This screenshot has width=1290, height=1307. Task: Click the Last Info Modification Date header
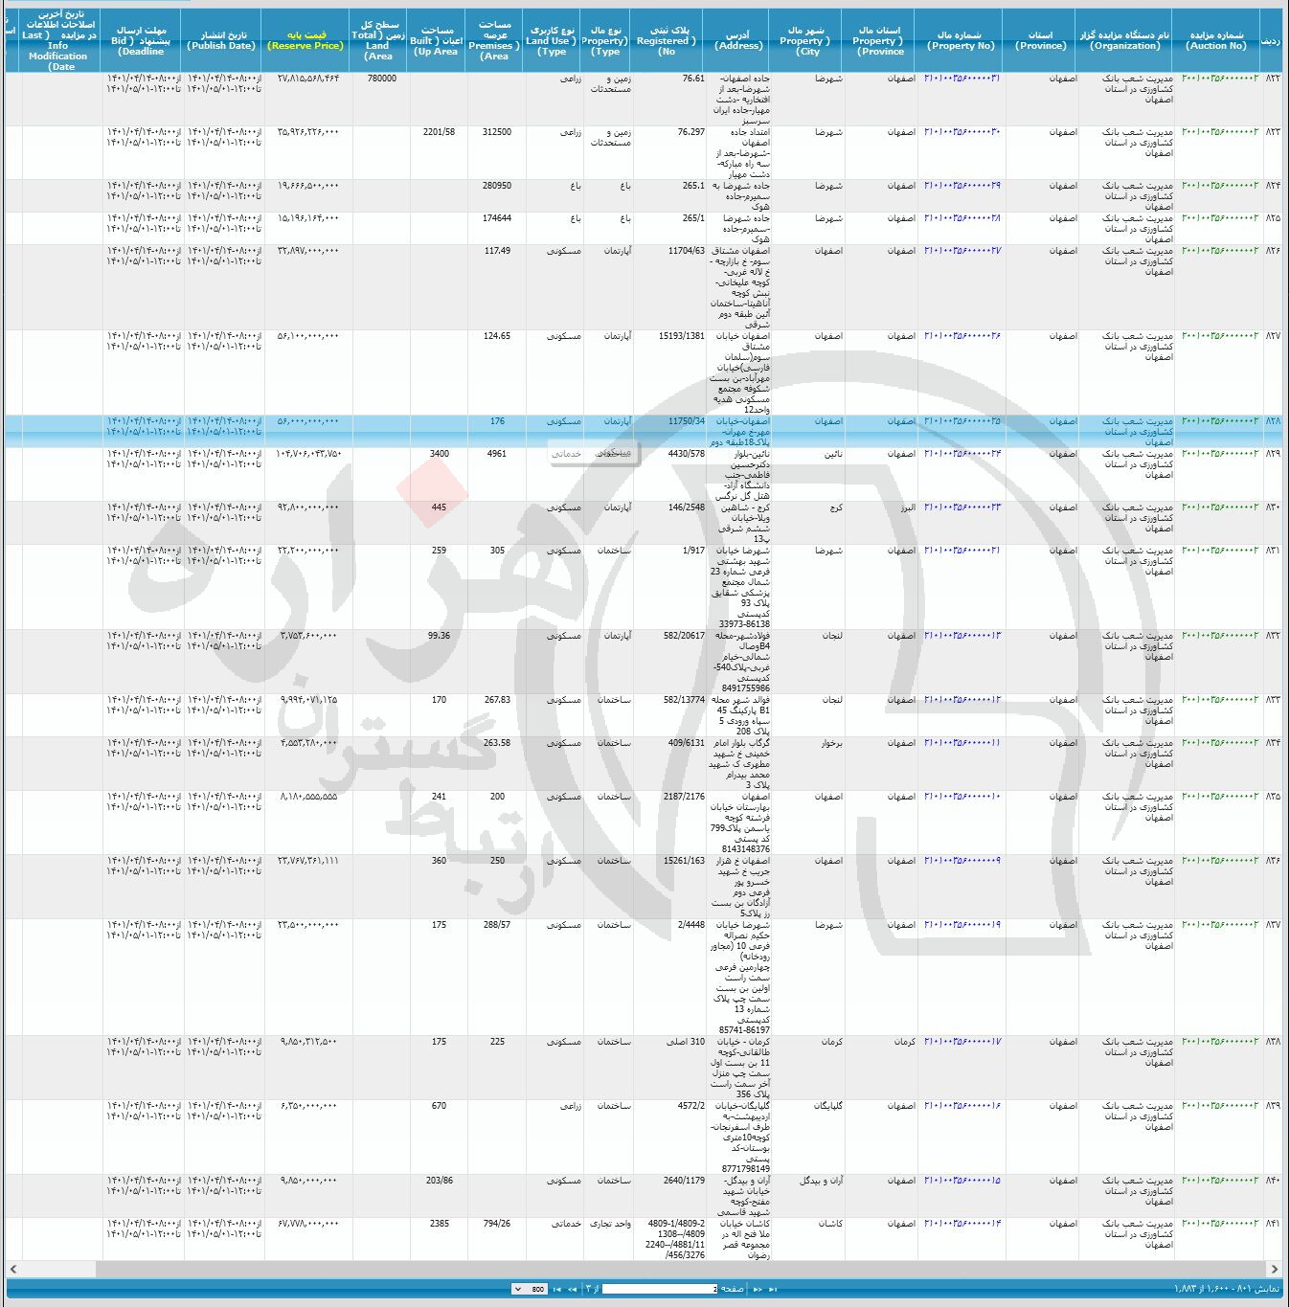[59, 40]
